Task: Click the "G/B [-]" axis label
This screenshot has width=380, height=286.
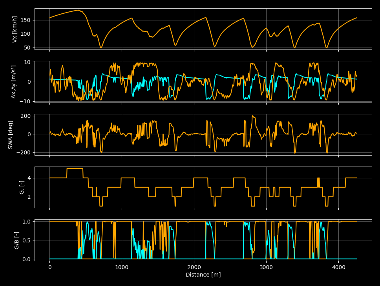Action: [16, 240]
